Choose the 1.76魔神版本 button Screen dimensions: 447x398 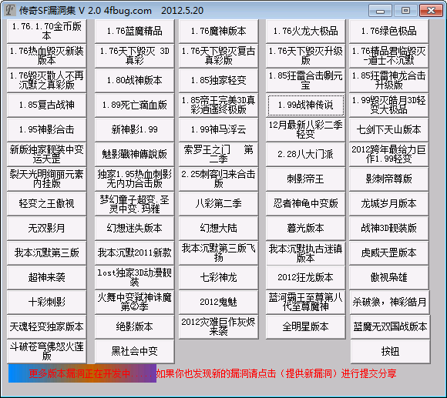[219, 31]
